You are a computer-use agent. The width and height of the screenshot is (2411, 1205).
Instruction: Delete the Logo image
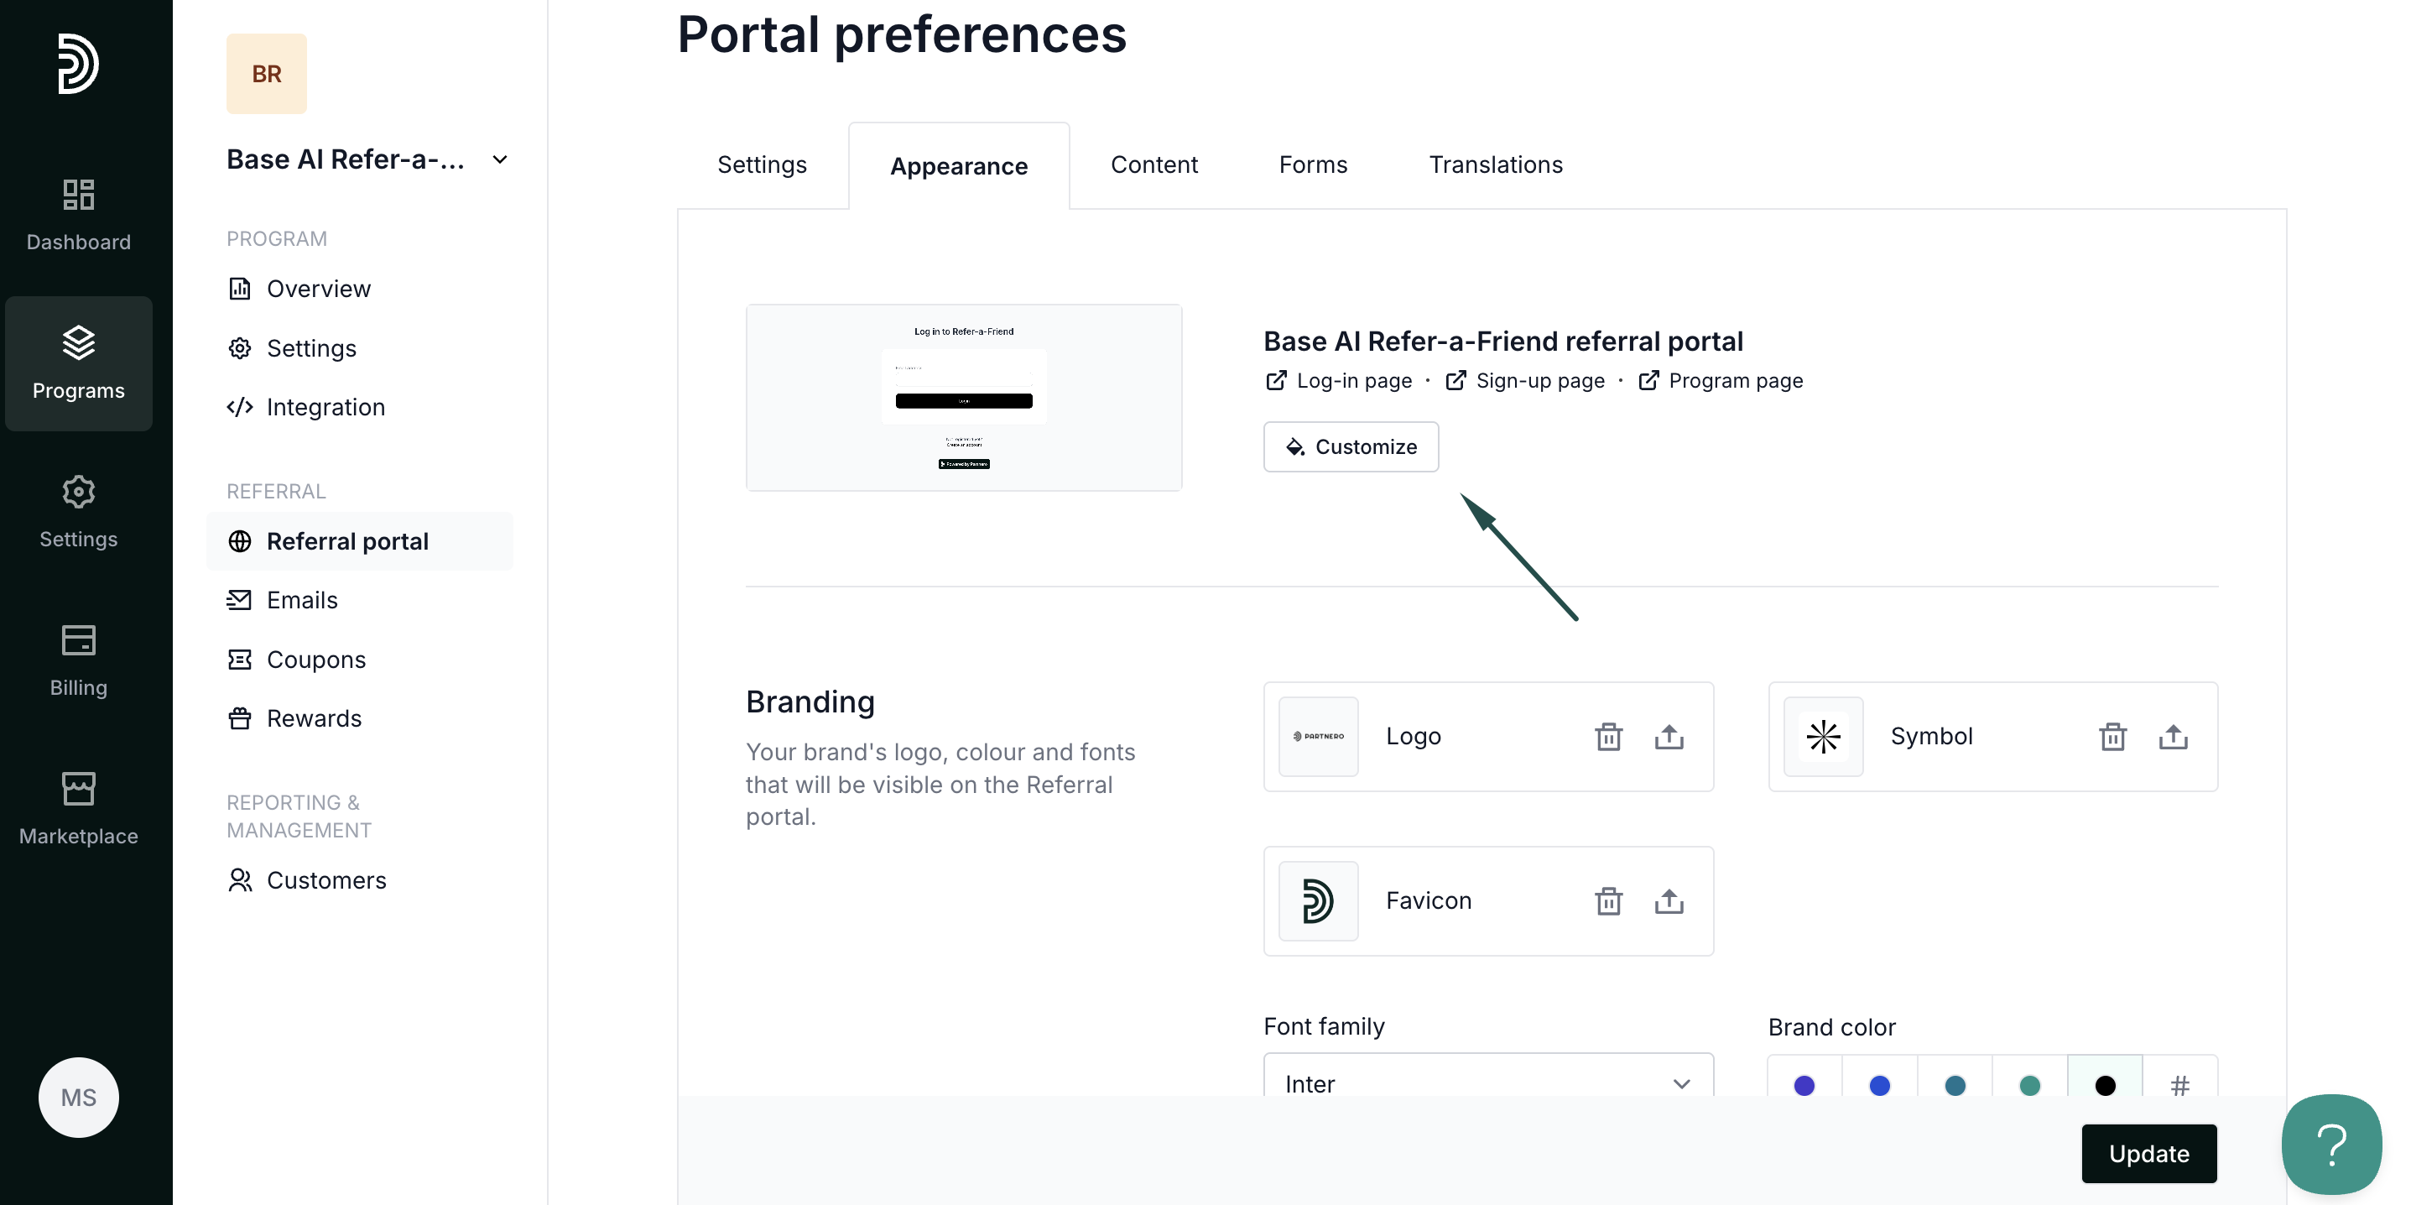(x=1608, y=737)
